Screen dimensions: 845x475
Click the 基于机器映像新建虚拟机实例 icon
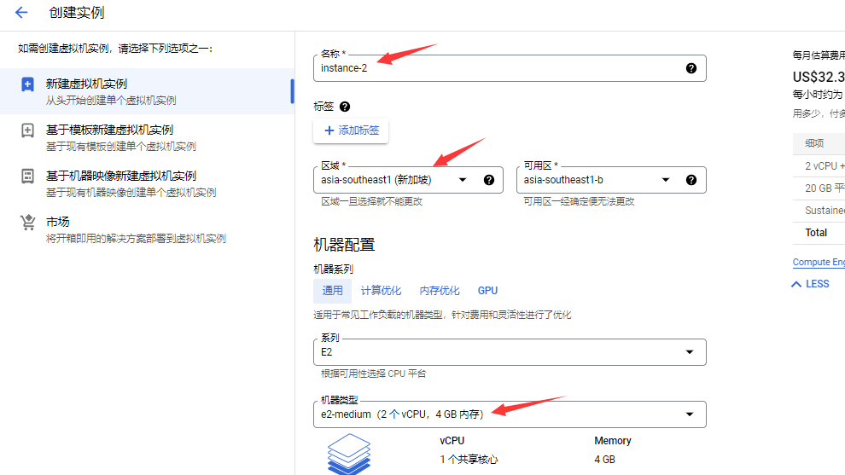click(x=28, y=177)
